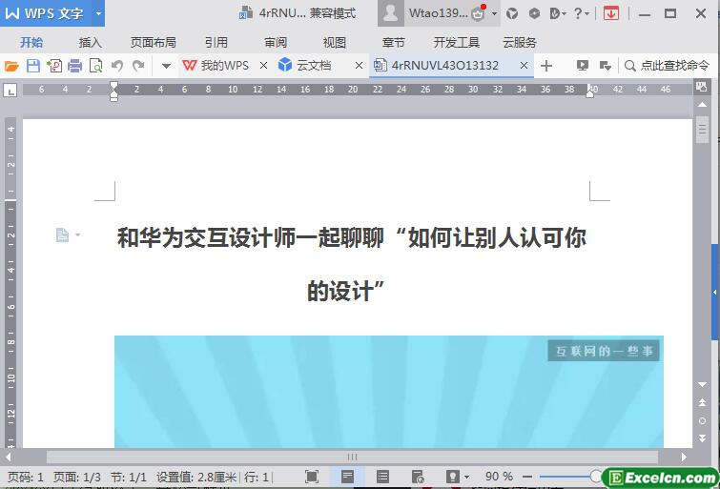Click the red download arrow icon
Viewport: 720px width, 489px height.
[611, 13]
